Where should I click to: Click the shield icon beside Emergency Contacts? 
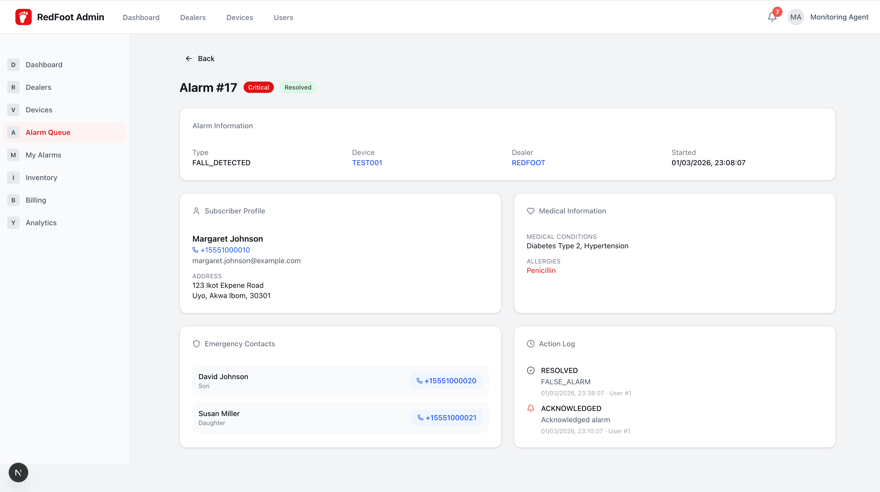[x=196, y=344]
